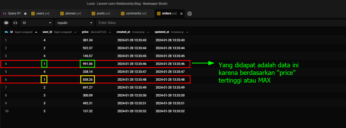Select the price cell 838.26
346x128 pixels.
pyautogui.click(x=87, y=79)
